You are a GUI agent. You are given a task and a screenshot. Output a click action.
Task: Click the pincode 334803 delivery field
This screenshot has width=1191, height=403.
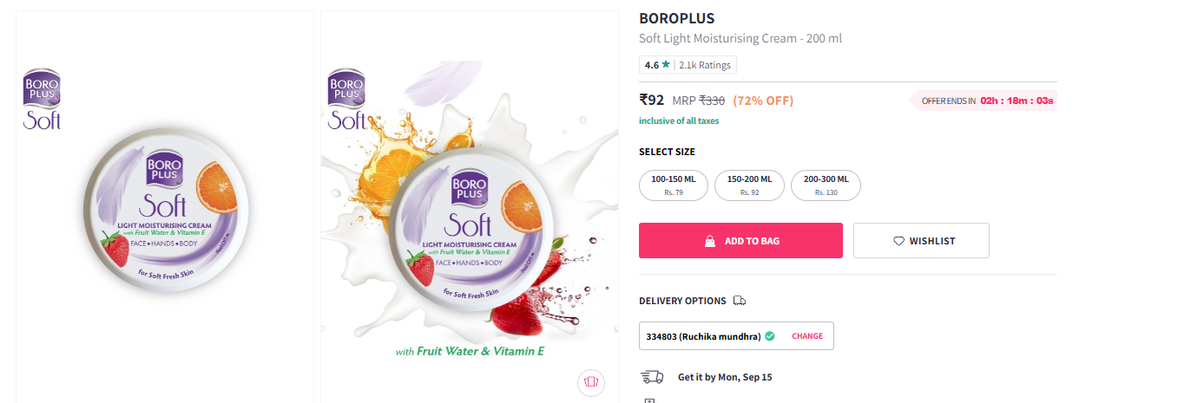(703, 336)
